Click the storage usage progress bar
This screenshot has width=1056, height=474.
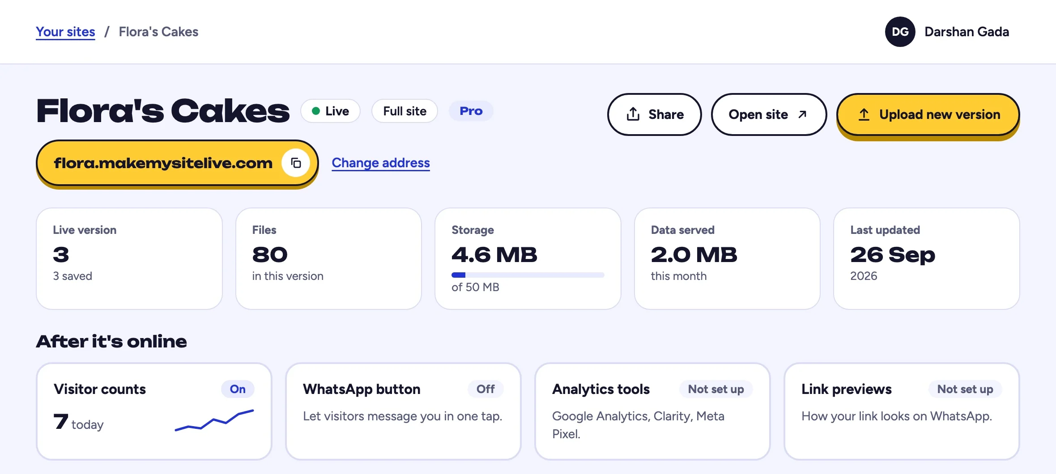(x=528, y=275)
